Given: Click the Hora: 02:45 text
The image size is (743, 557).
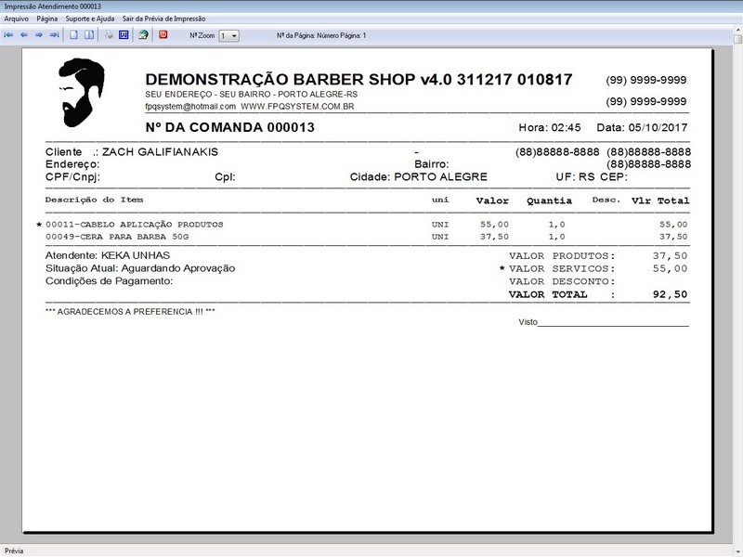Looking at the screenshot, I should click(x=550, y=127).
